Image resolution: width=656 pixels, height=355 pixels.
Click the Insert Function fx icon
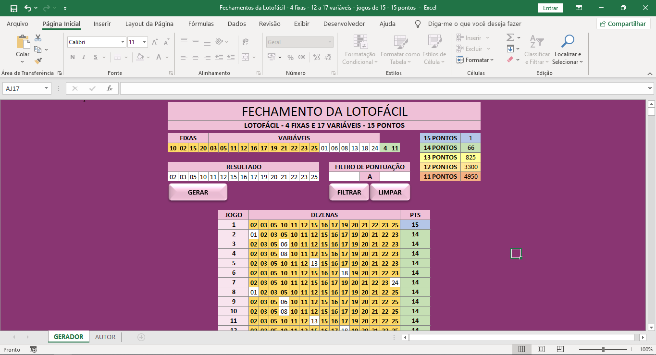(110, 88)
